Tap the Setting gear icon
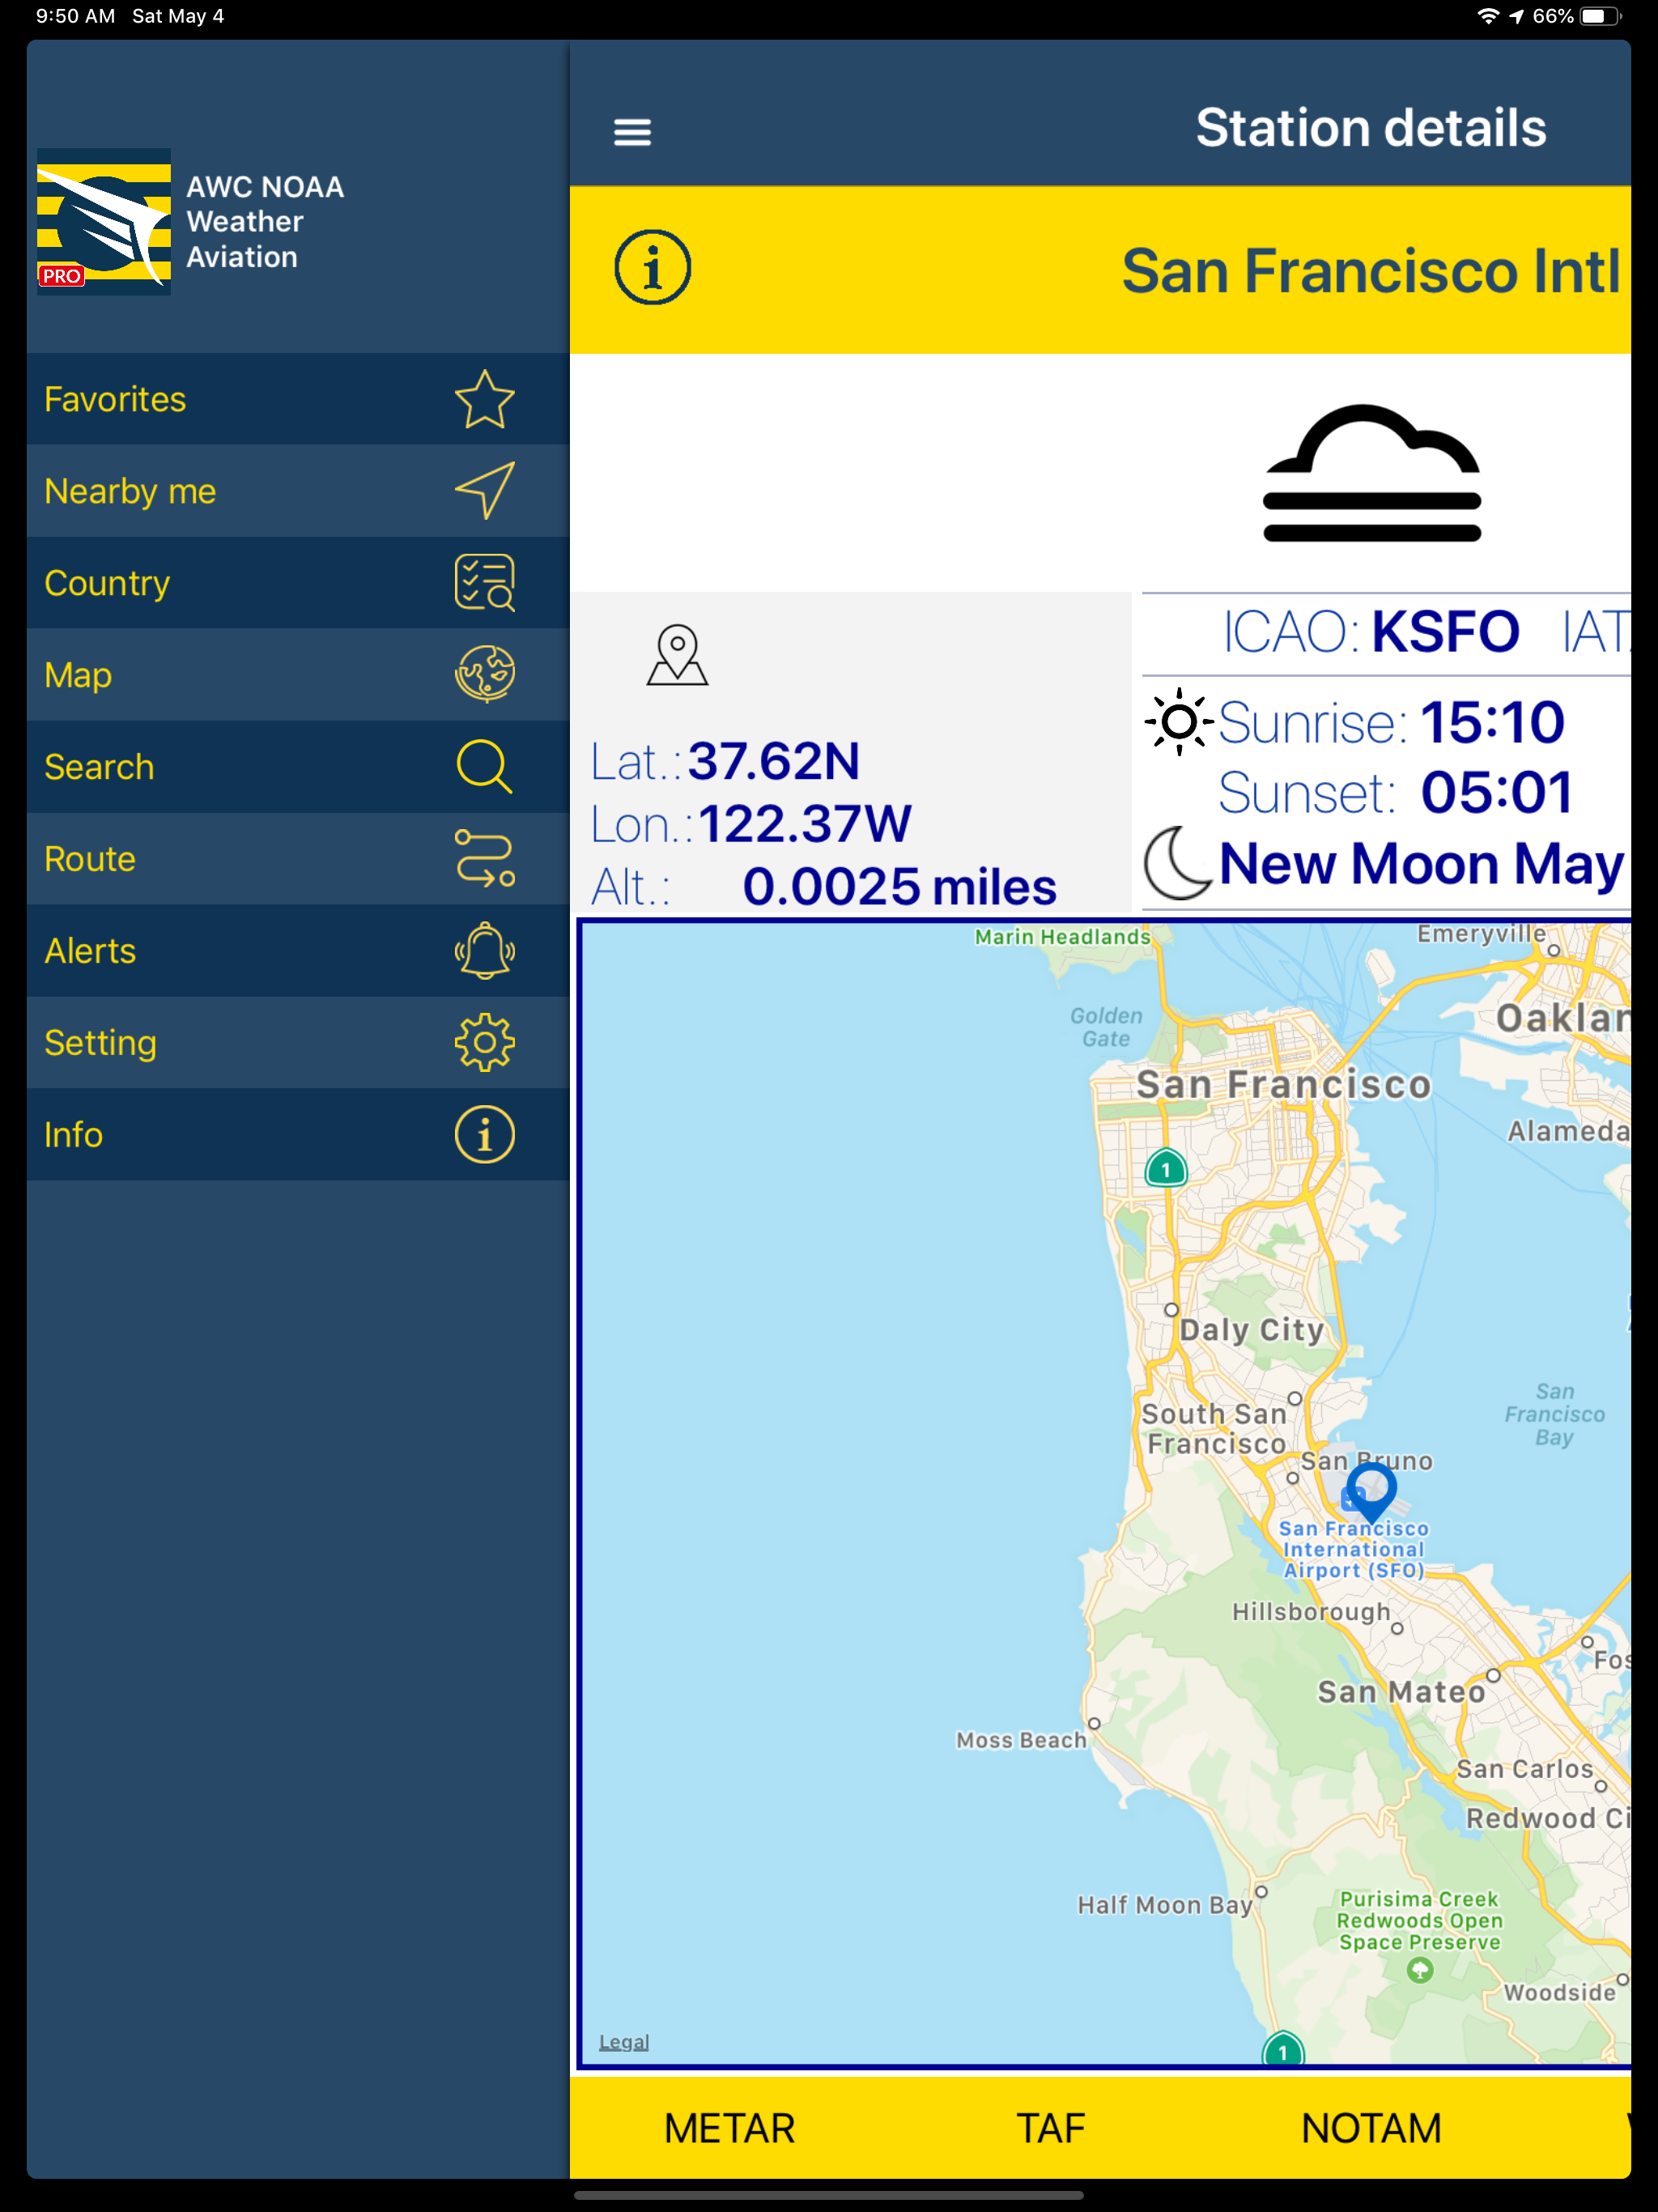The image size is (1658, 2212). click(x=484, y=1042)
